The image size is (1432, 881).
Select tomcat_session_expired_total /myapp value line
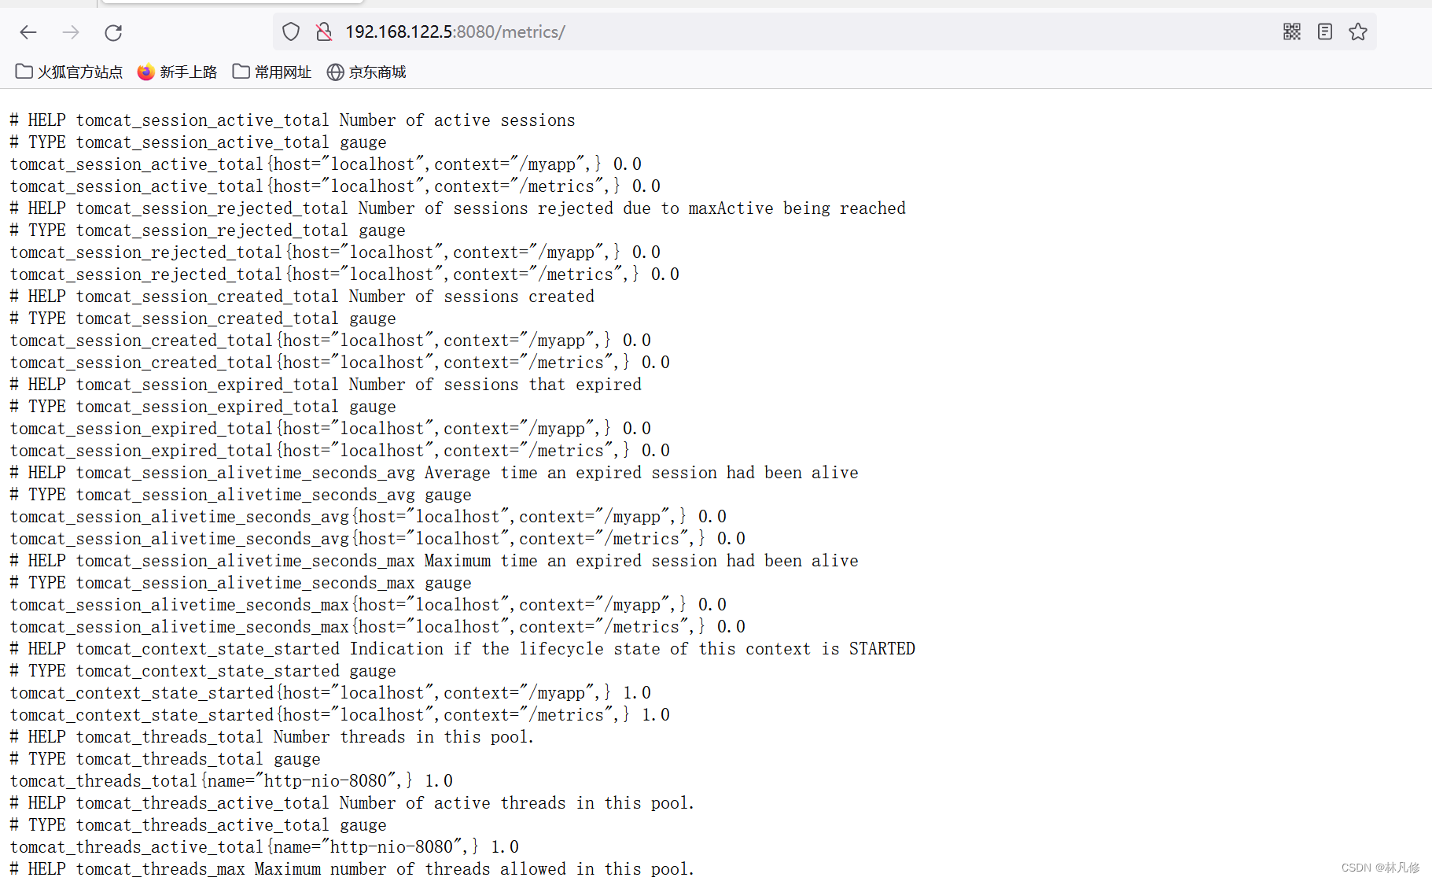tap(330, 429)
